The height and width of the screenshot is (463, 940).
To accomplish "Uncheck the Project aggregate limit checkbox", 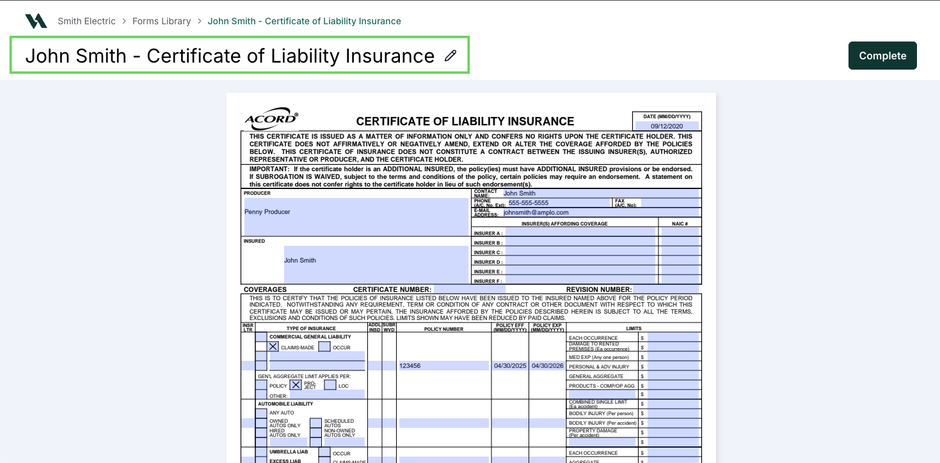I will [x=296, y=385].
